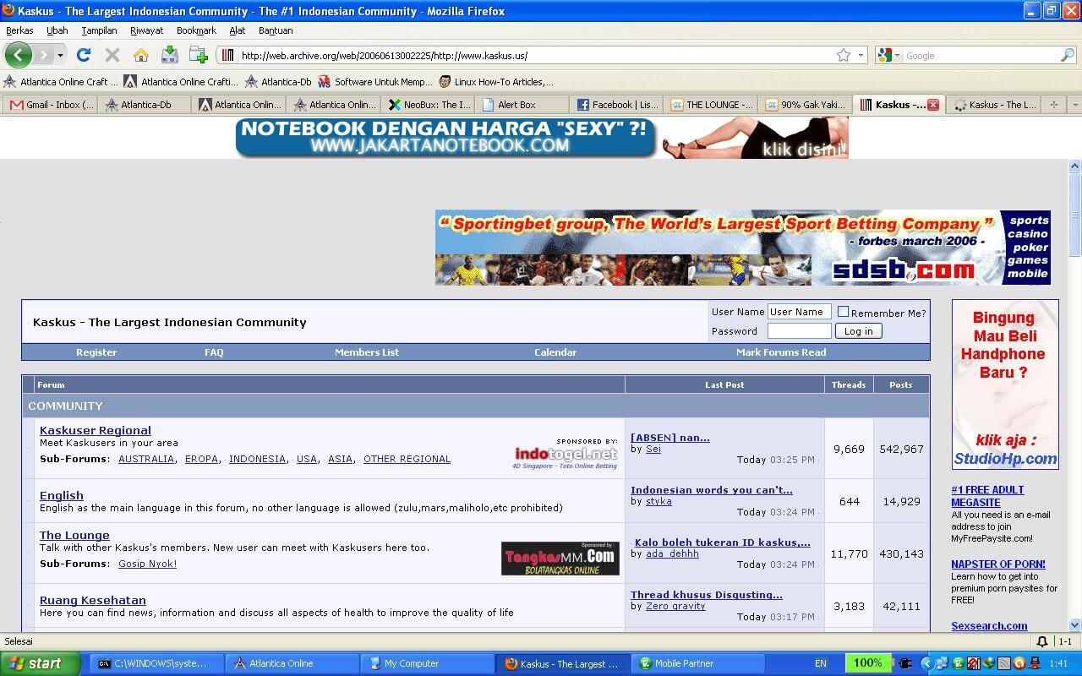Toggle the Remember Me checkbox
Screen dimensions: 1082x676
843,312
